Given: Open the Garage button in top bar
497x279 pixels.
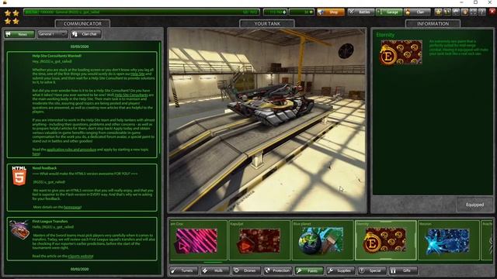Looking at the screenshot, I should tap(389, 12).
